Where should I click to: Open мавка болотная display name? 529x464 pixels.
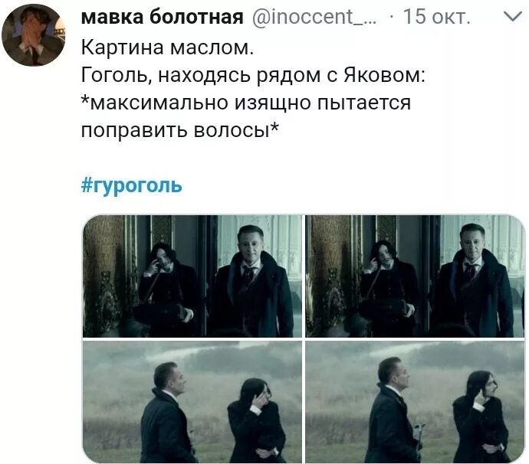click(162, 17)
